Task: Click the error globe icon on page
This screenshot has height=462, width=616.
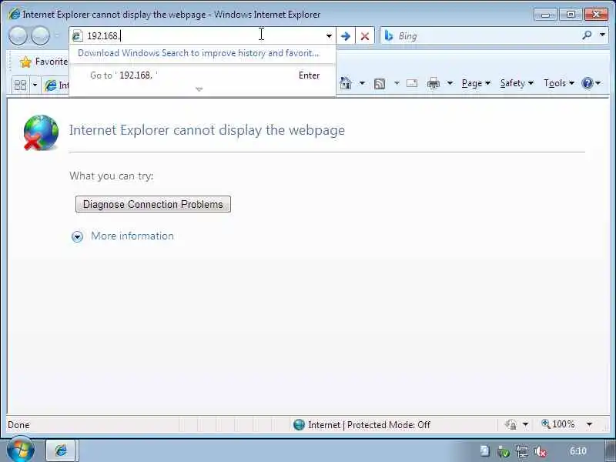Action: pyautogui.click(x=41, y=132)
